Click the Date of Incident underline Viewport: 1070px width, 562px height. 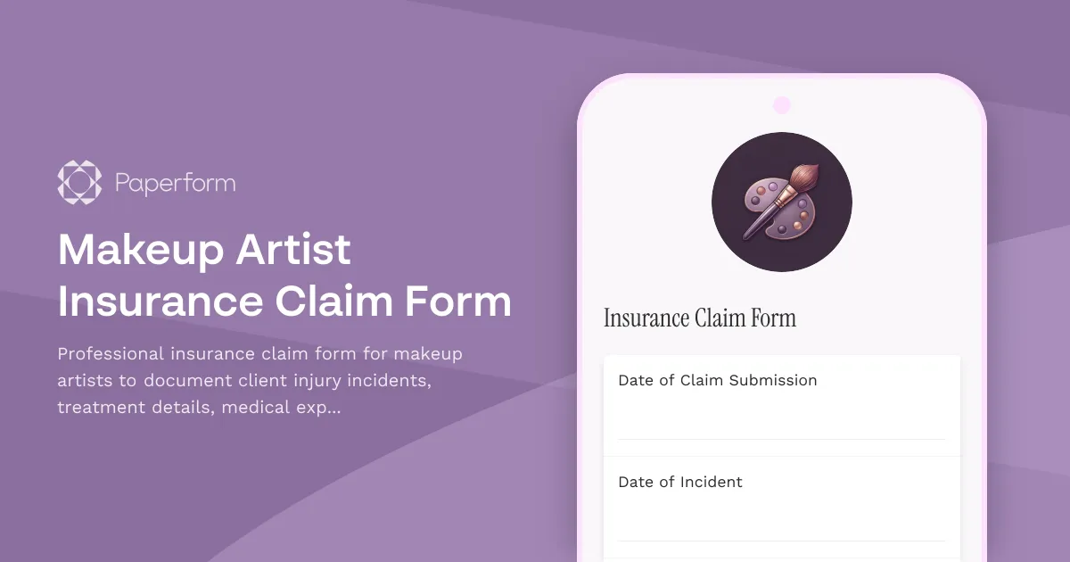782,541
